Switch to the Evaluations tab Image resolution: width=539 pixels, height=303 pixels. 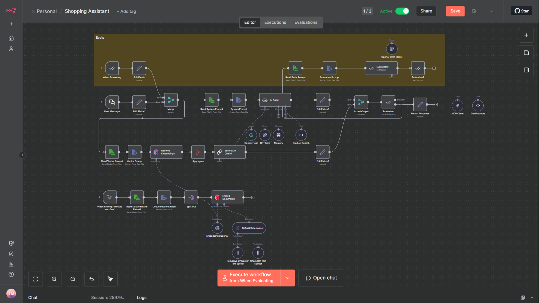point(306,23)
